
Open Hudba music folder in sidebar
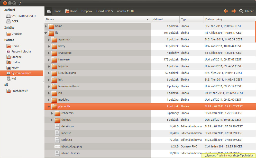15,62
